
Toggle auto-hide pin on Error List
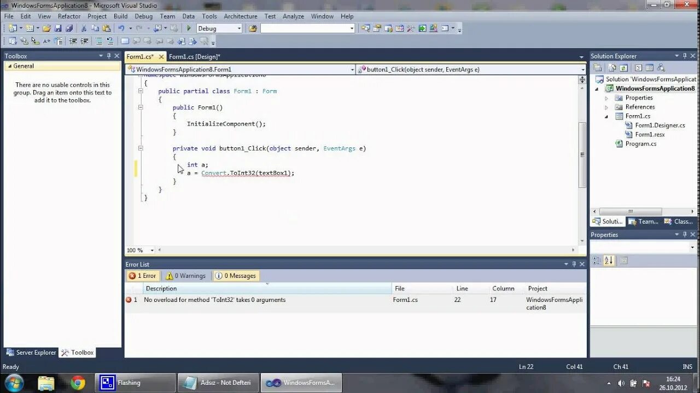[x=574, y=264]
